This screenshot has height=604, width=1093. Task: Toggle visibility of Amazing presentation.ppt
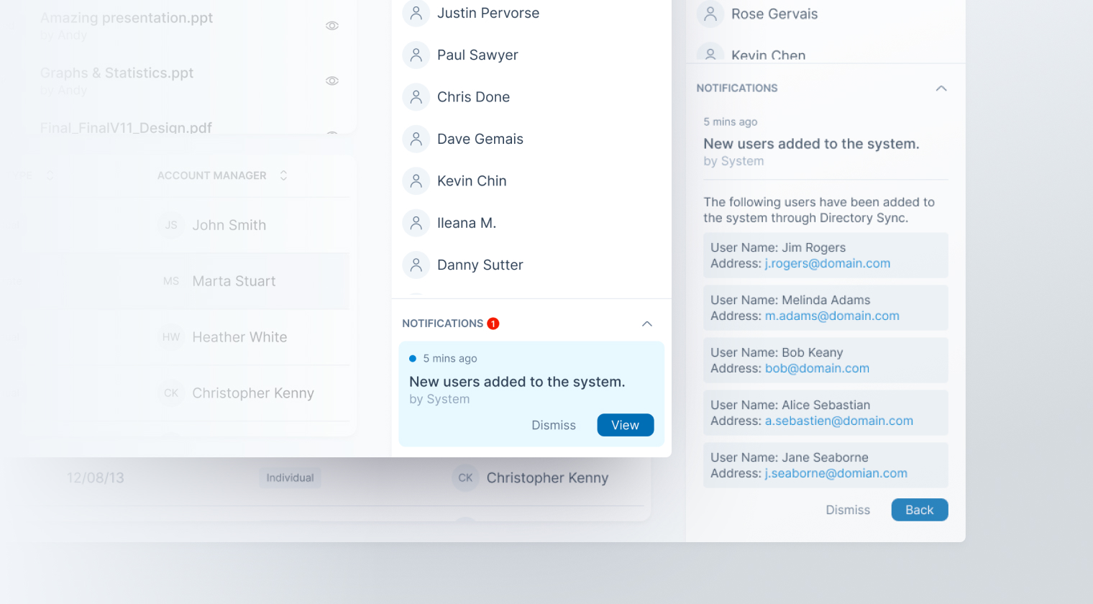click(331, 26)
